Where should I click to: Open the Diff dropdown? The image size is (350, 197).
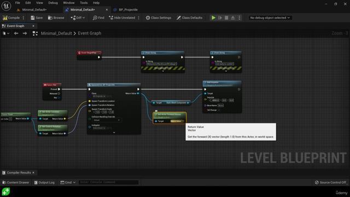coord(78,18)
